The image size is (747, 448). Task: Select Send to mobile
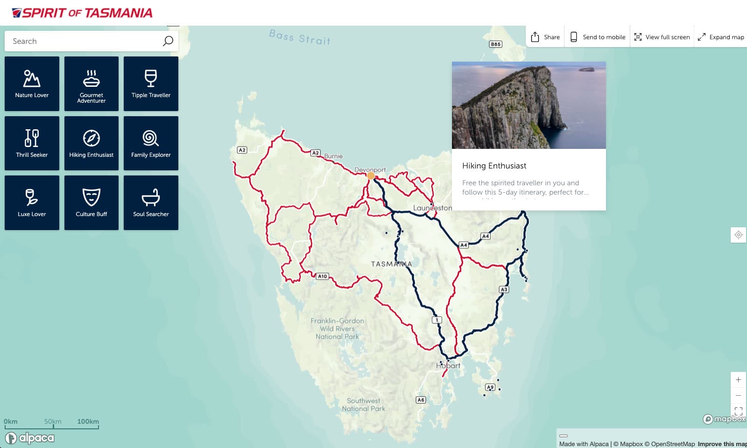(597, 36)
